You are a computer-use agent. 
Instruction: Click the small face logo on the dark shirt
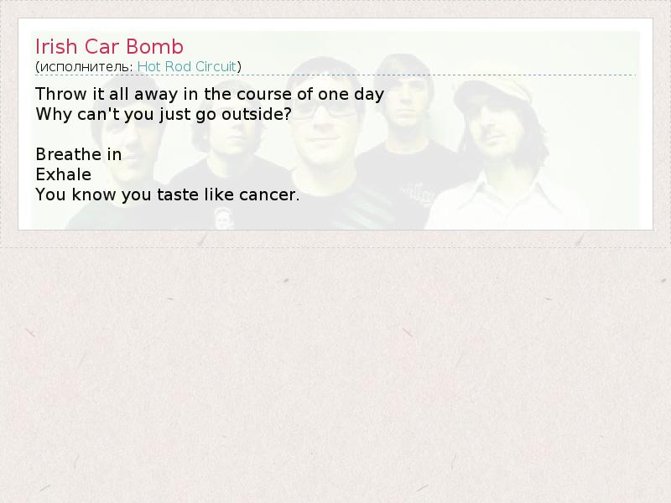pos(223,217)
